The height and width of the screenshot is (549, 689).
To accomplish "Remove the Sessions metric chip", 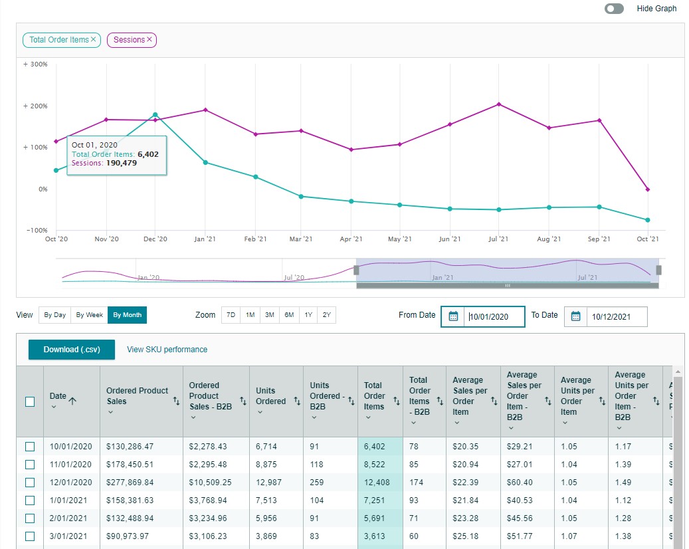I will pos(149,40).
